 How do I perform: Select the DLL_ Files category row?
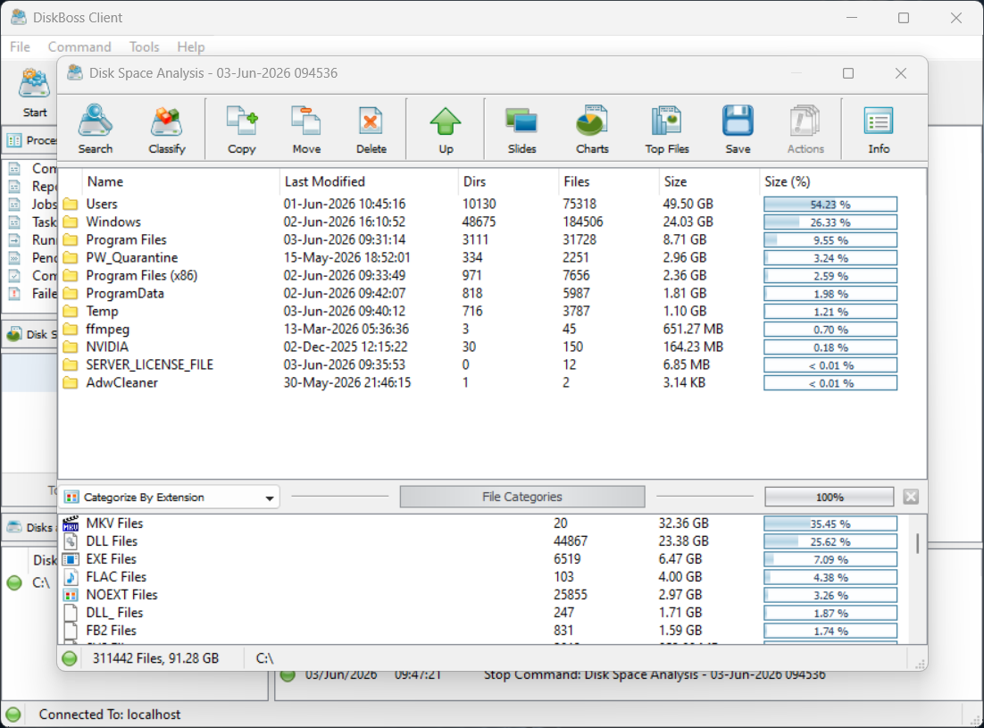pos(480,613)
